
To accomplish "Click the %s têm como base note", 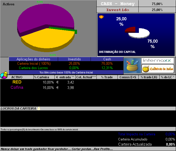I will click(66, 72).
